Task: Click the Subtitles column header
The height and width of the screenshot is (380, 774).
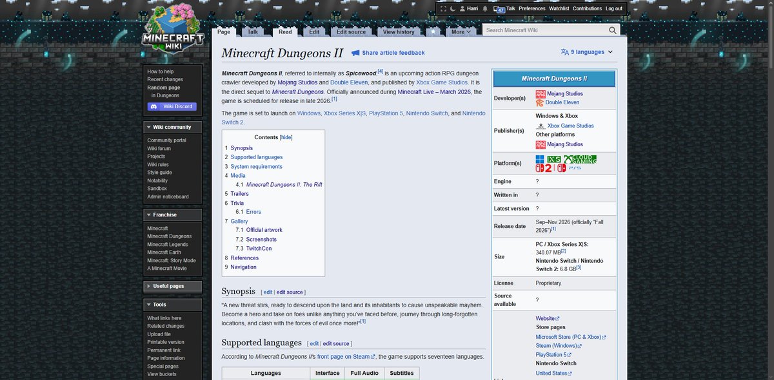Action: point(402,373)
